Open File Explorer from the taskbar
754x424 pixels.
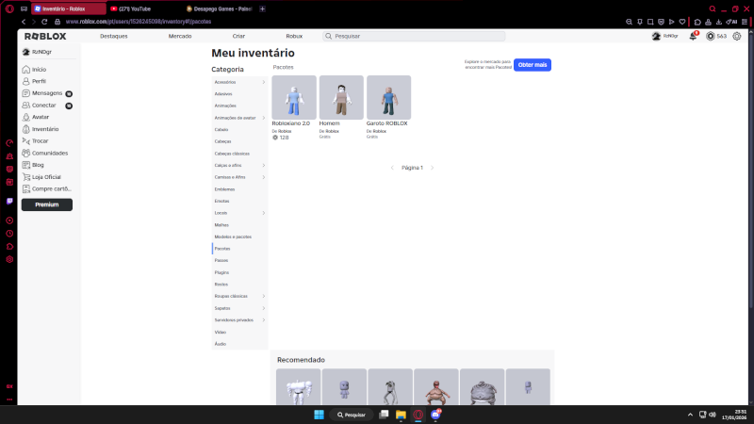[x=401, y=415]
